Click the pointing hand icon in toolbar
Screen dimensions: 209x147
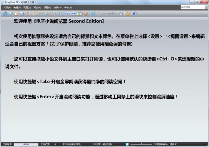[x=127, y=14]
